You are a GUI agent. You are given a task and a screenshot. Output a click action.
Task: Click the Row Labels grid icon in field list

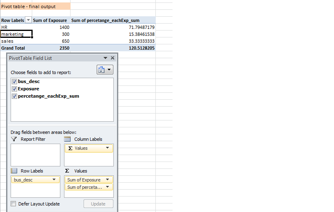point(14,171)
